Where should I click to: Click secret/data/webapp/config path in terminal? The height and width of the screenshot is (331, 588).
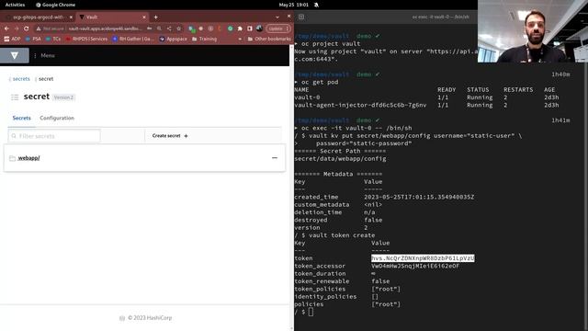tap(340, 159)
